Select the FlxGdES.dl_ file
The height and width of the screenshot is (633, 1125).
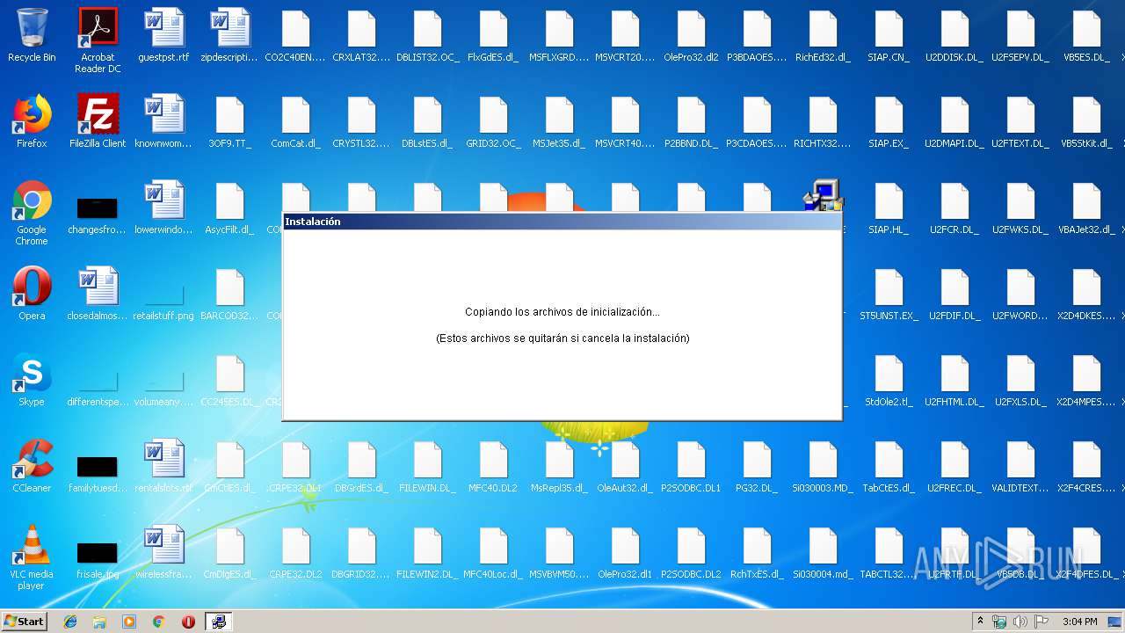pyautogui.click(x=493, y=35)
